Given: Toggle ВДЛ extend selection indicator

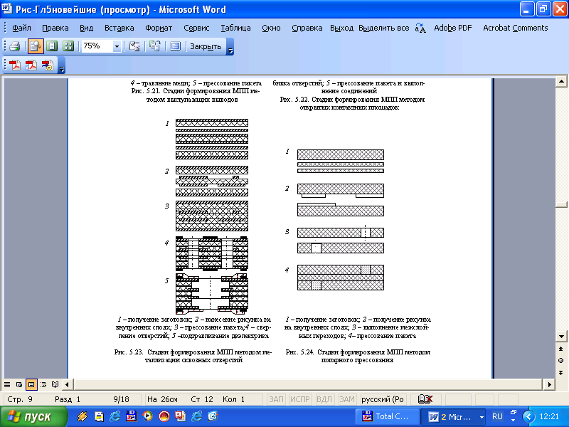Looking at the screenshot, I should click(324, 399).
